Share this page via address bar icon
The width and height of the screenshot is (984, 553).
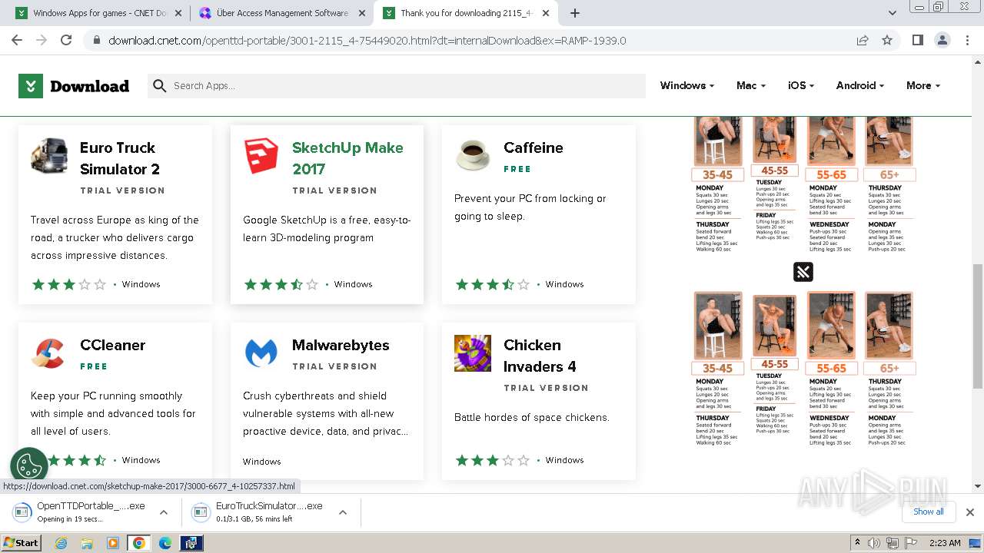point(863,40)
